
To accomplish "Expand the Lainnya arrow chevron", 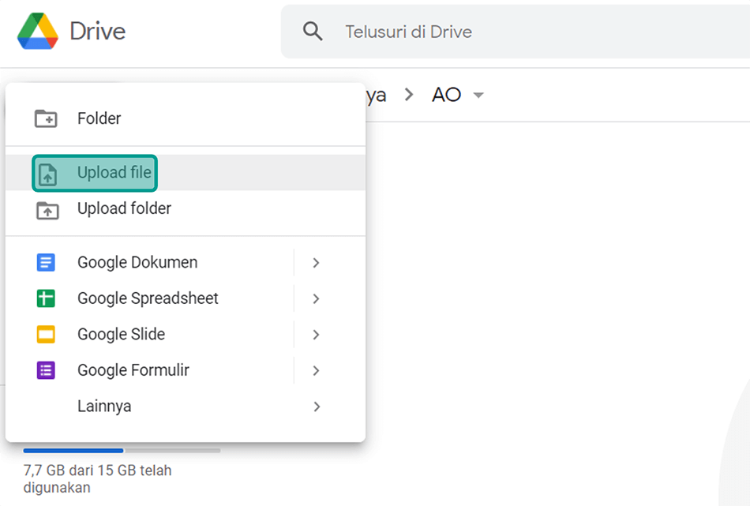I will [316, 407].
